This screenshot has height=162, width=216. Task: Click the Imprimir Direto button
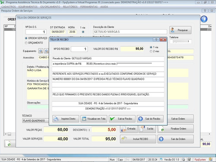[66, 119]
